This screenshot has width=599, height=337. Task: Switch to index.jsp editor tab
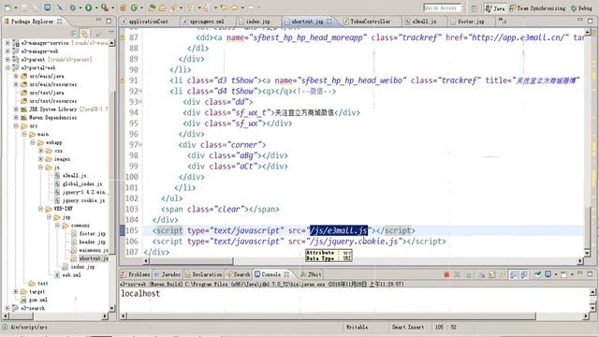(257, 22)
